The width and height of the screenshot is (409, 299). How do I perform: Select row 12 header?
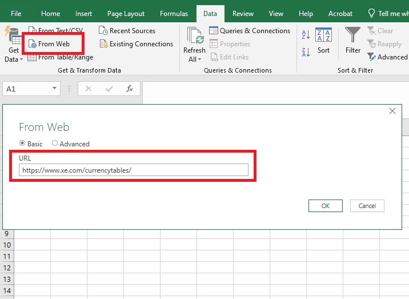coord(7,268)
